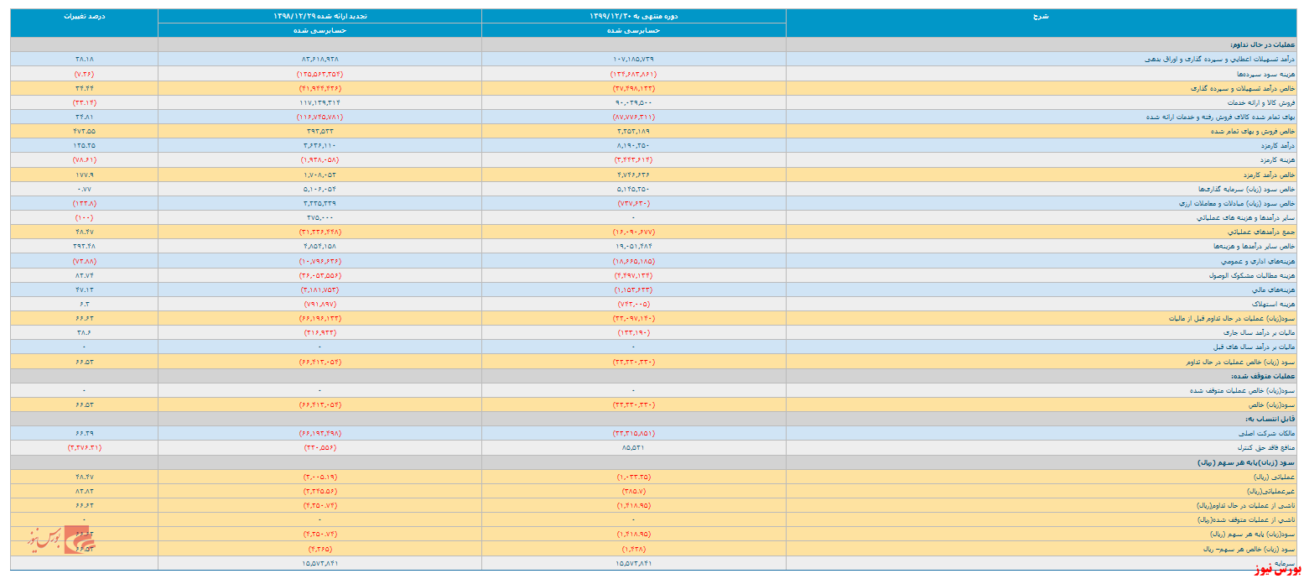
Task: Select row label 'هزینه سود سپرده‌ها'
Action: pyautogui.click(x=1267, y=74)
